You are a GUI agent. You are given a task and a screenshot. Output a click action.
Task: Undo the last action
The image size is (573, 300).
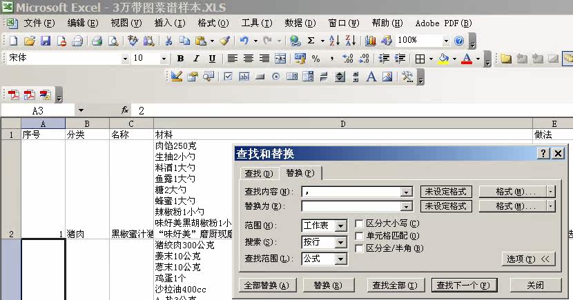click(x=244, y=41)
